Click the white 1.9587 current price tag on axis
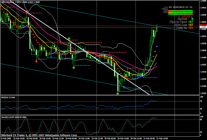This screenshot has height=140, width=207. click(203, 27)
